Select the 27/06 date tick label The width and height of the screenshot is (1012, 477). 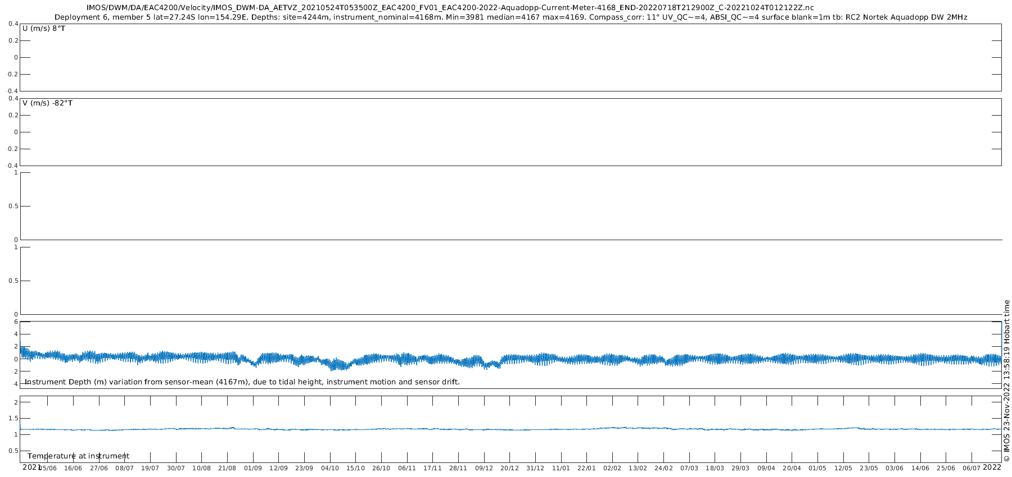[99, 468]
